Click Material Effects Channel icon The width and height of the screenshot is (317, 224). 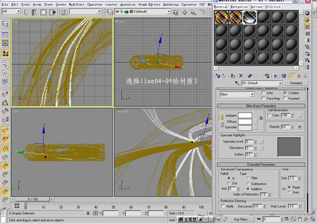[275, 76]
